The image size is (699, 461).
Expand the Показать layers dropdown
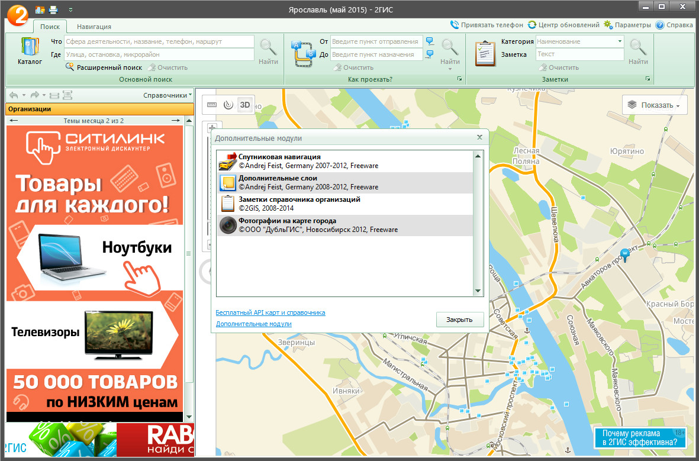(655, 105)
